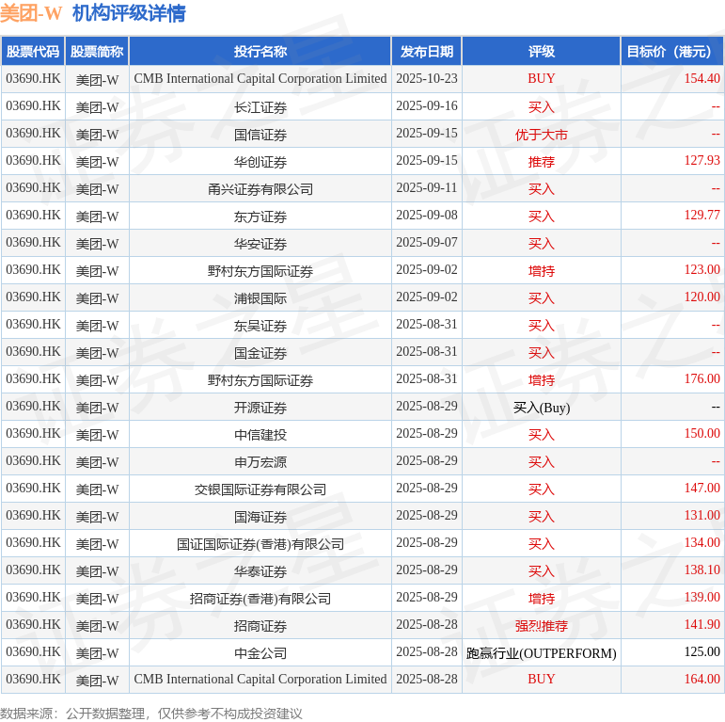
Task: Select the 东吴证券 cell
Action: click(x=260, y=326)
